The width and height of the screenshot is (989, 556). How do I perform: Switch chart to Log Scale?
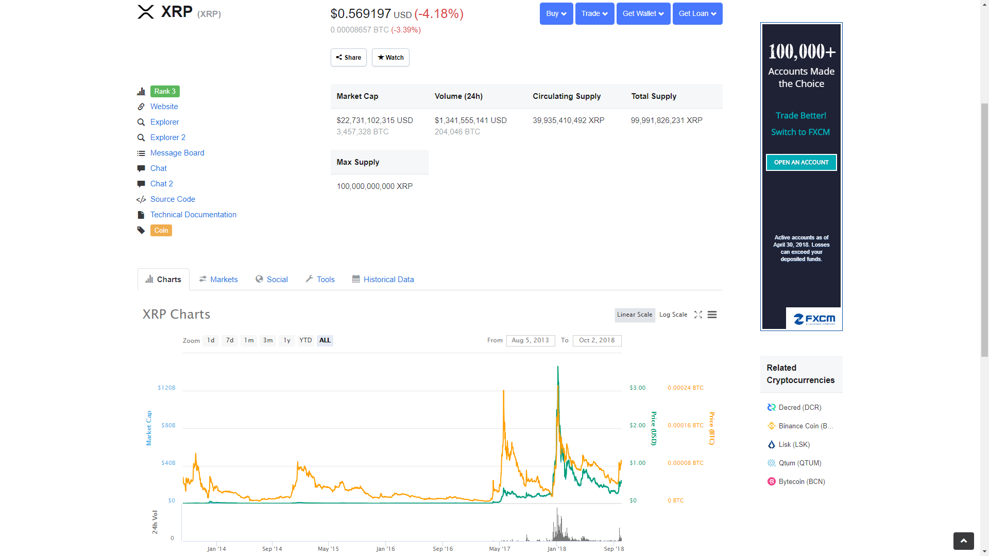pyautogui.click(x=673, y=315)
